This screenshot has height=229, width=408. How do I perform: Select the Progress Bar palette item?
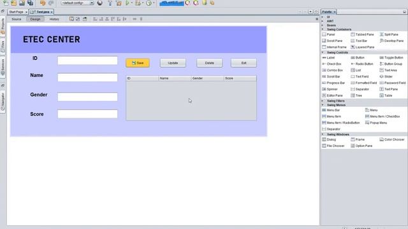coord(333,83)
